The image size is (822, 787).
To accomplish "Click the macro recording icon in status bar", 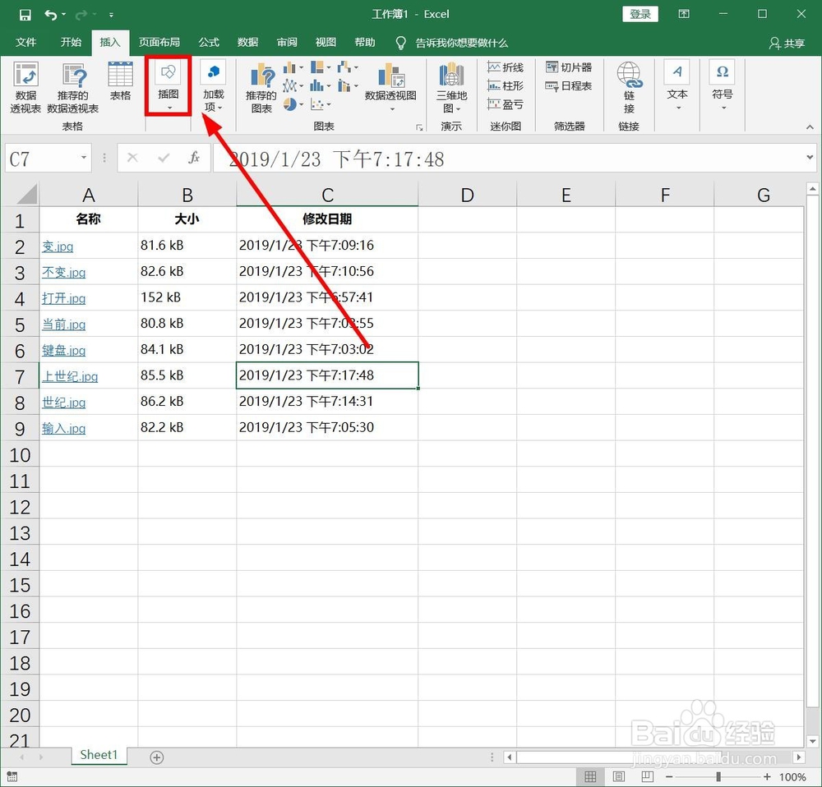I will point(12,776).
